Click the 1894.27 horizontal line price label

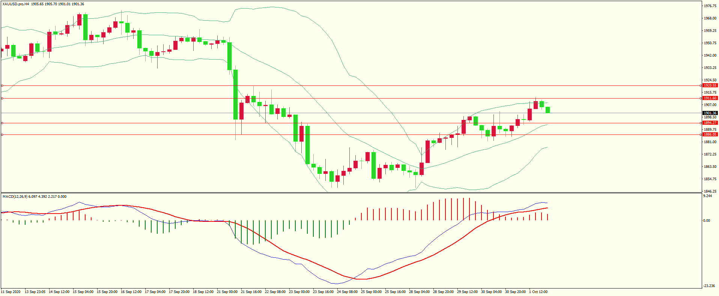coord(710,123)
